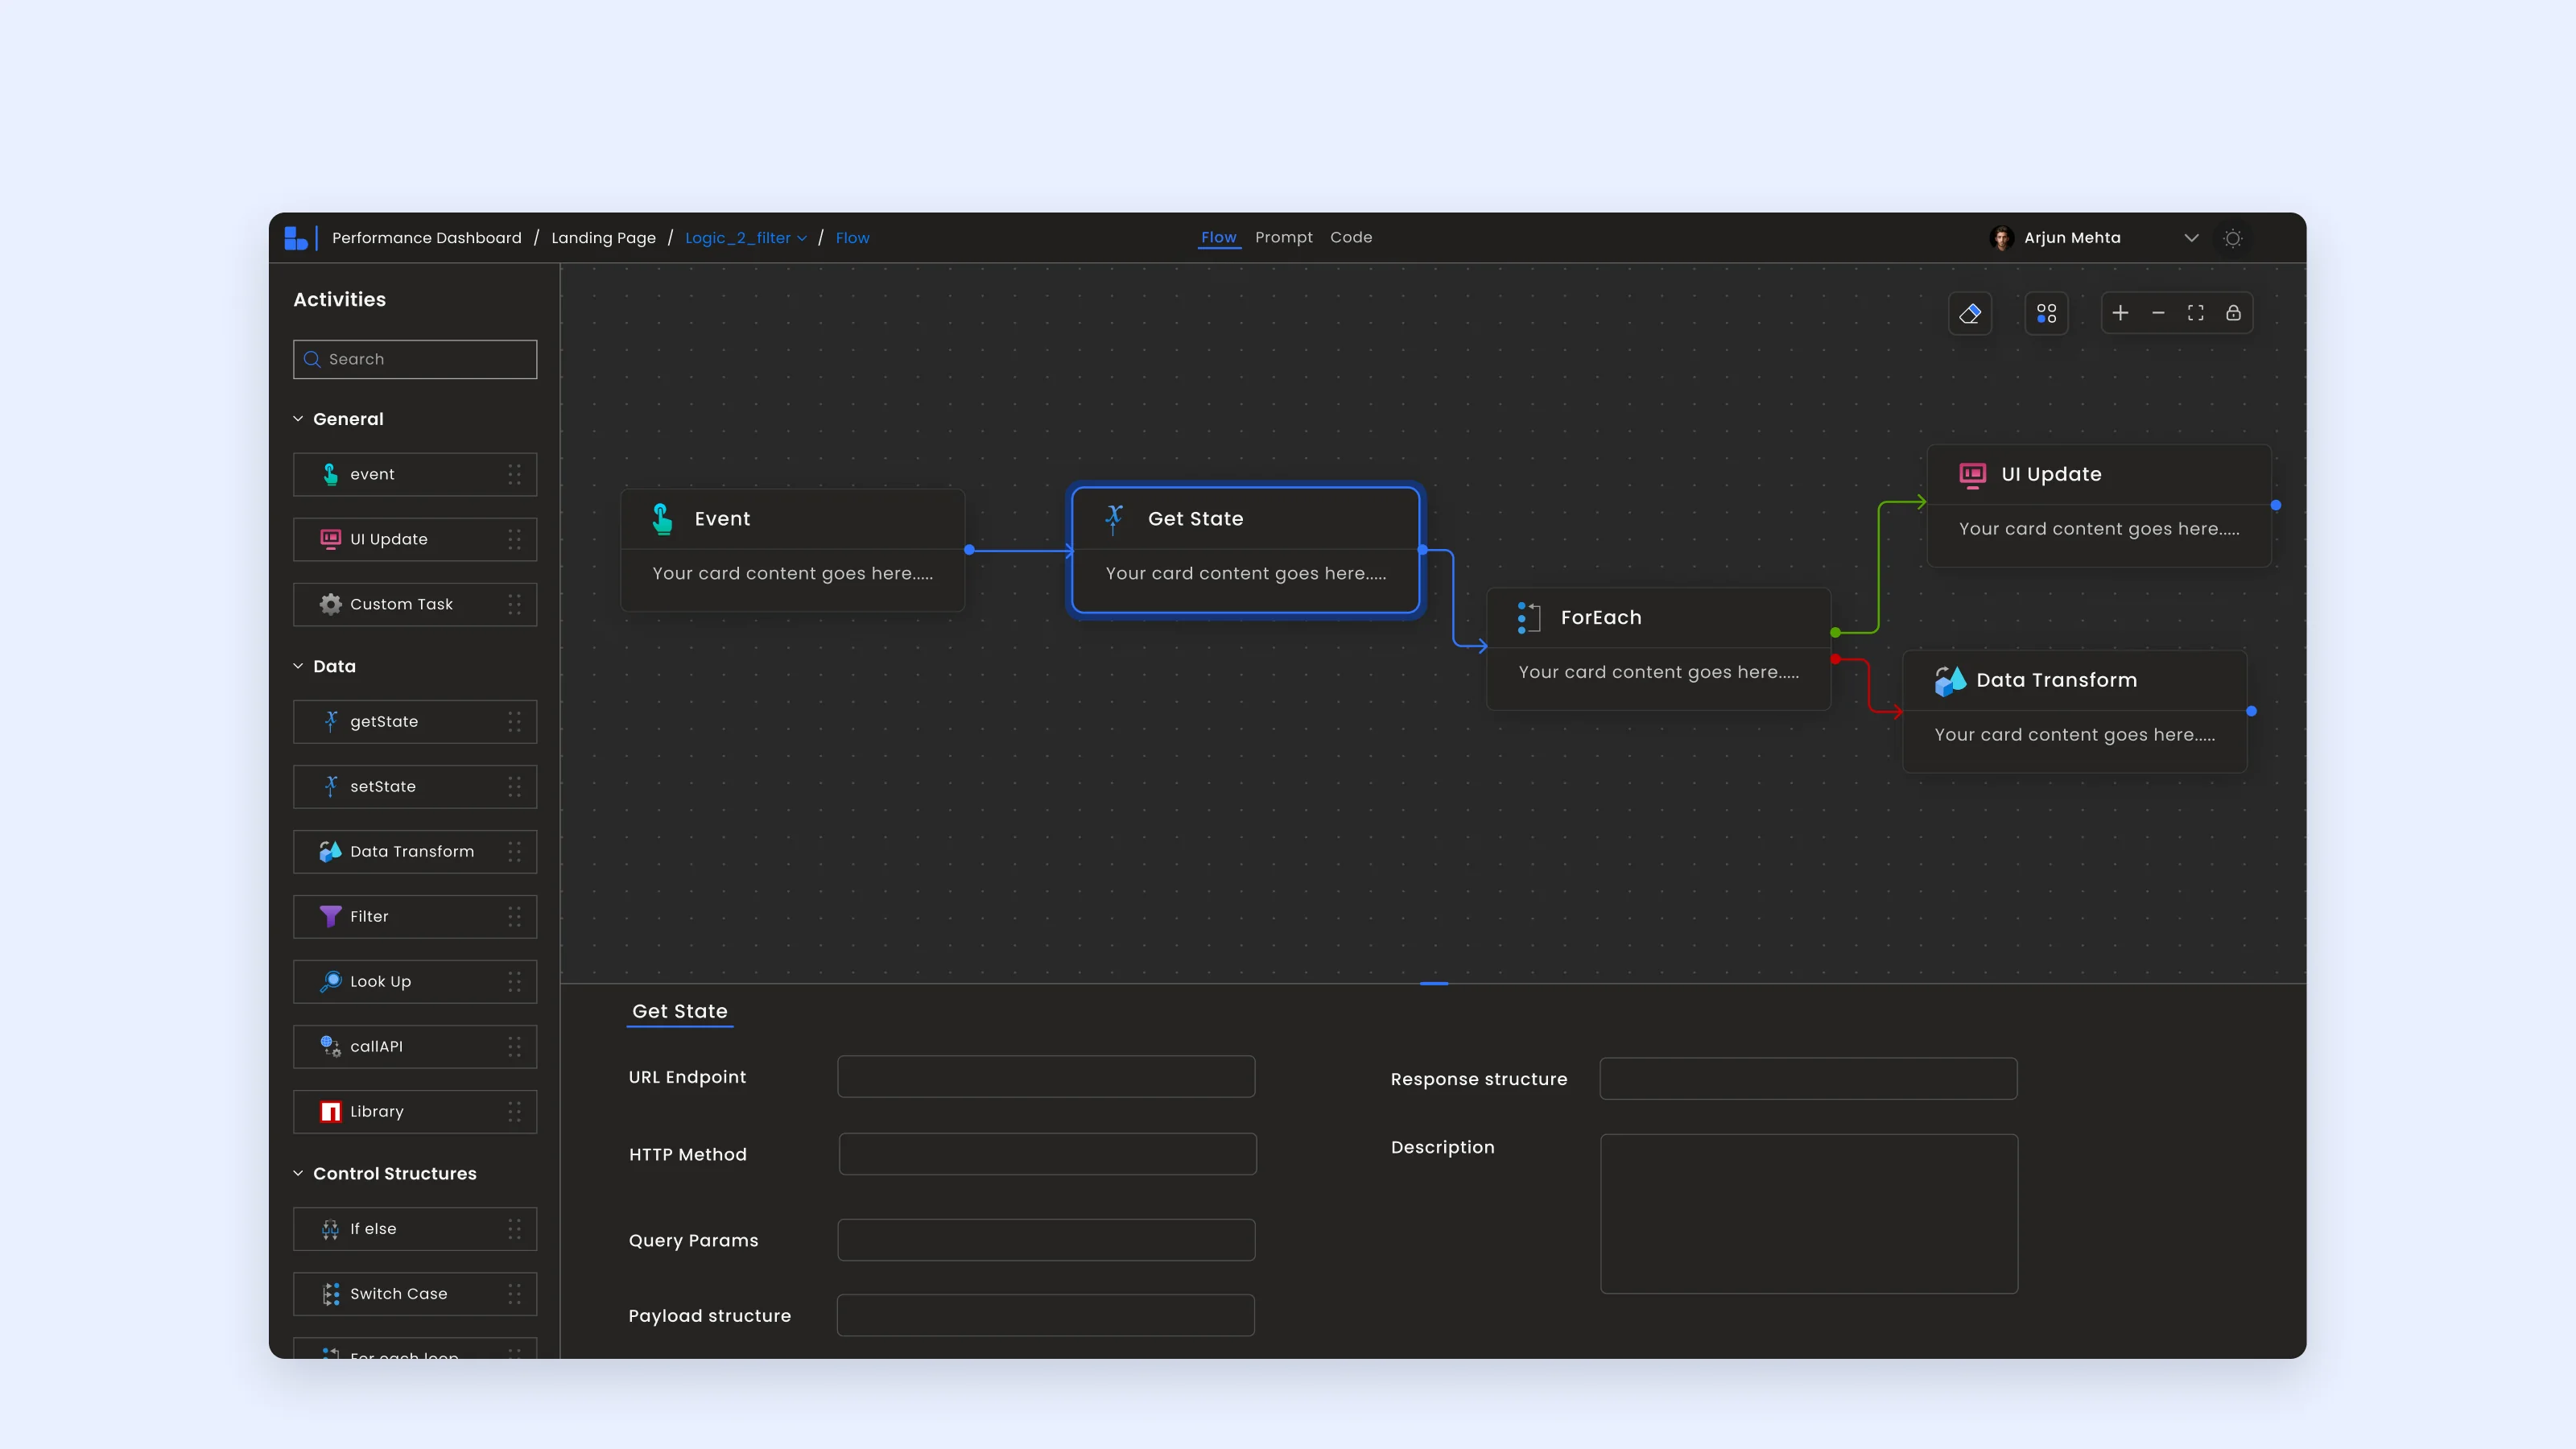Click the getState activity icon
The height and width of the screenshot is (1449, 2576).
330,721
